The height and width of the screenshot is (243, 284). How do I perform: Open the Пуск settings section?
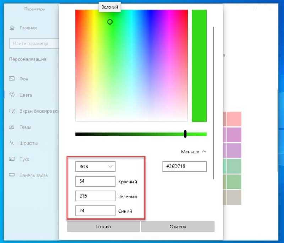click(24, 159)
